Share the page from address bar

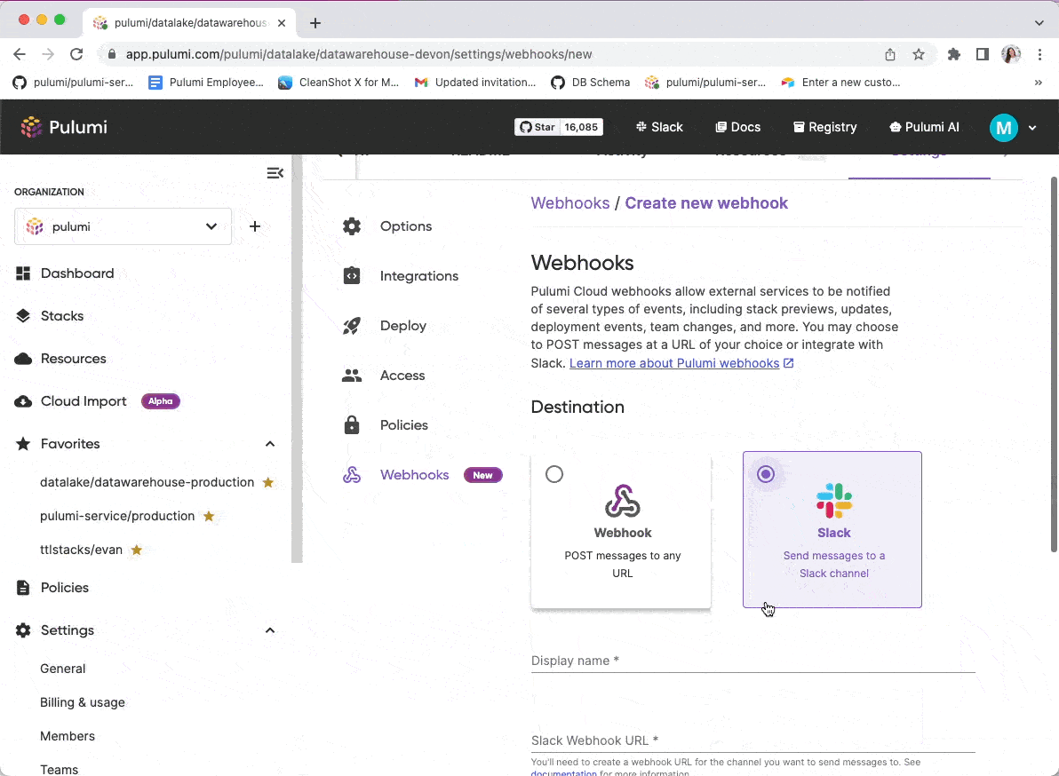click(x=890, y=55)
